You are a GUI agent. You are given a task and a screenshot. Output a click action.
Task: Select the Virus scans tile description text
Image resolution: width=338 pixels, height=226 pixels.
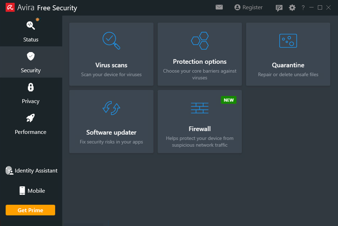click(x=111, y=74)
